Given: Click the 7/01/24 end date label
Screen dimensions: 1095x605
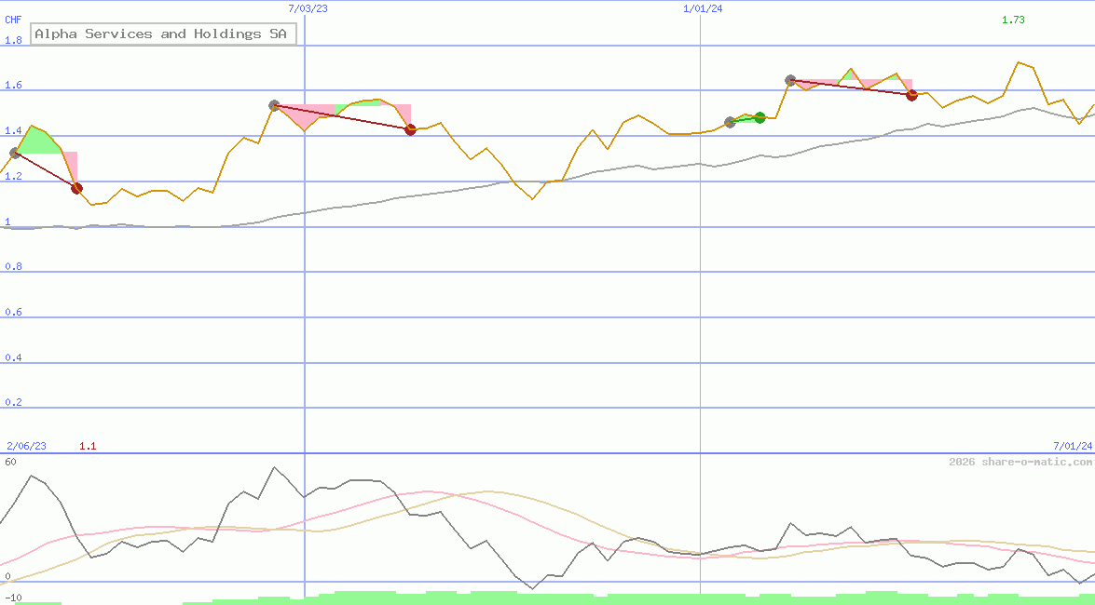Looking at the screenshot, I should (1072, 447).
